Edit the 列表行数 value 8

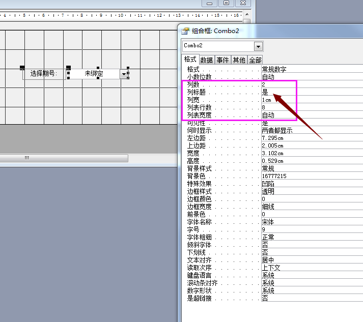(312, 107)
